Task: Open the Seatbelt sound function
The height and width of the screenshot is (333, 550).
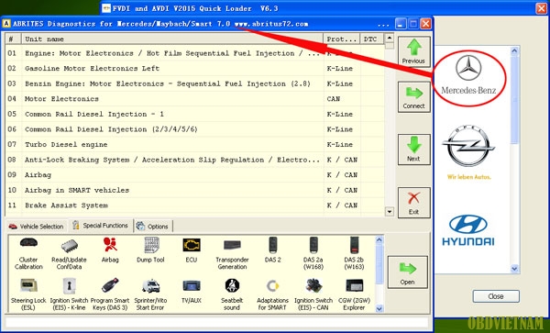Action: (x=232, y=294)
